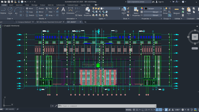Activate the Scale command

(39, 15)
